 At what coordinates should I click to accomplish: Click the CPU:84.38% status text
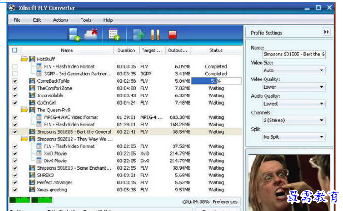pyautogui.click(x=195, y=201)
